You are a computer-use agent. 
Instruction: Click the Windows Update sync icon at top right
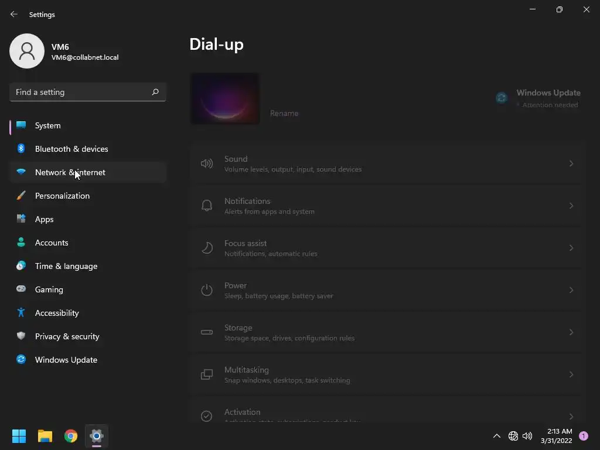[502, 98]
